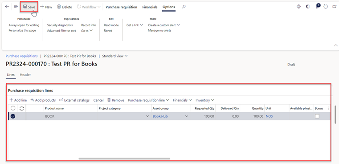Open the Standard view dropdown
The height and width of the screenshot is (164, 339).
point(115,56)
